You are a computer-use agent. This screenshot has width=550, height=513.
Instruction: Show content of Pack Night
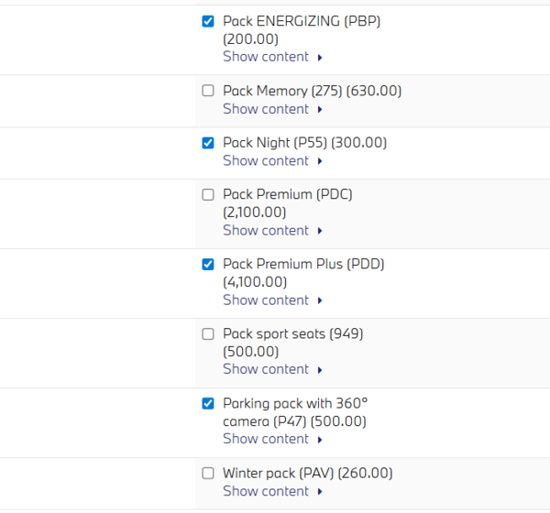point(266,160)
